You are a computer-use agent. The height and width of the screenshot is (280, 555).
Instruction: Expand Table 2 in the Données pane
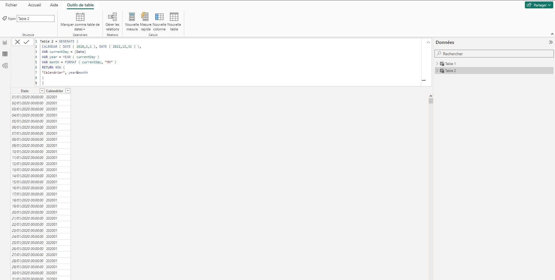coord(437,71)
